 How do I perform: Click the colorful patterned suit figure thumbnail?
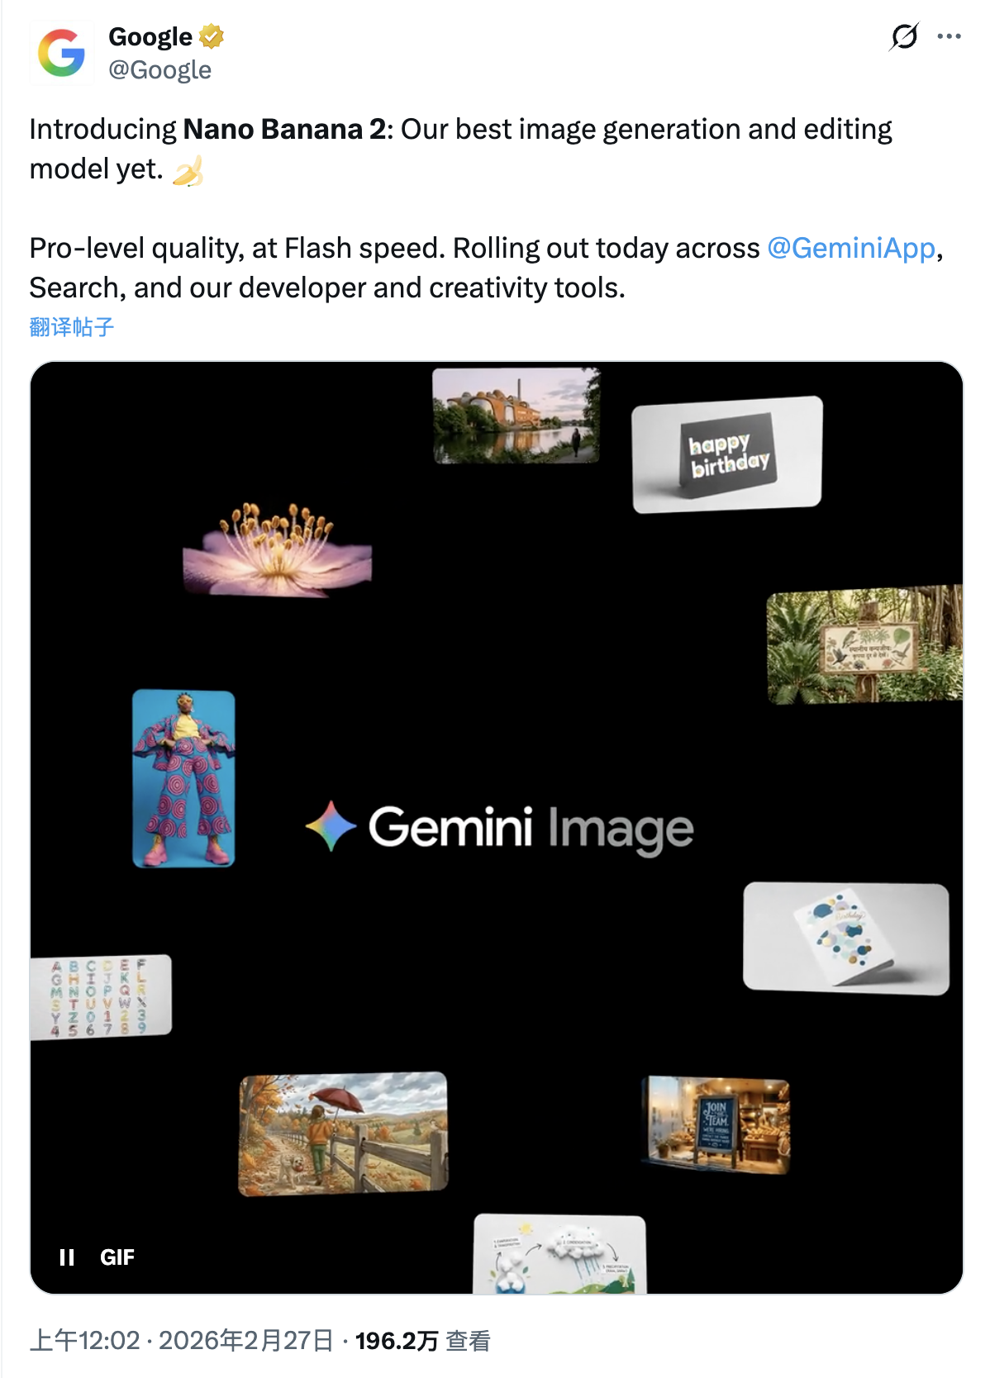pyautogui.click(x=183, y=778)
